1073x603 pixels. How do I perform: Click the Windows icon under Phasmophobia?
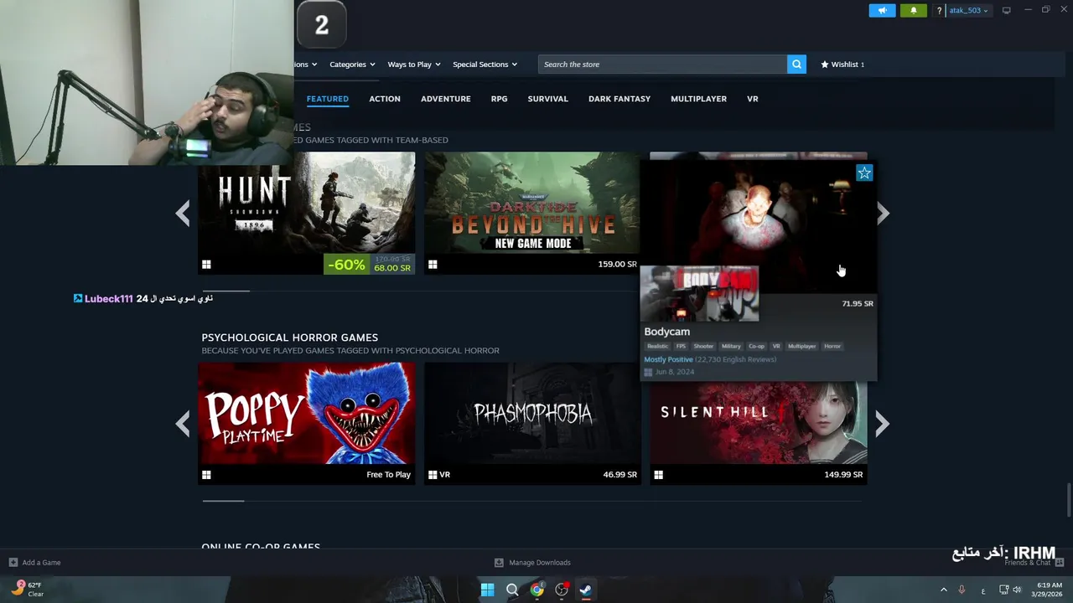point(433,475)
